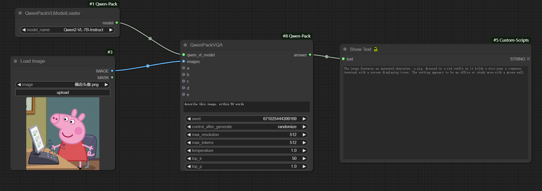Click the prompt text box in QwenPackVQA

[247, 107]
